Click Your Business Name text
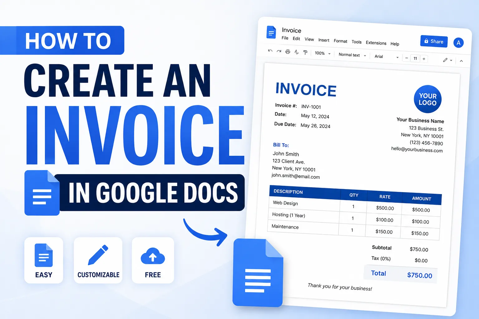 (x=420, y=121)
